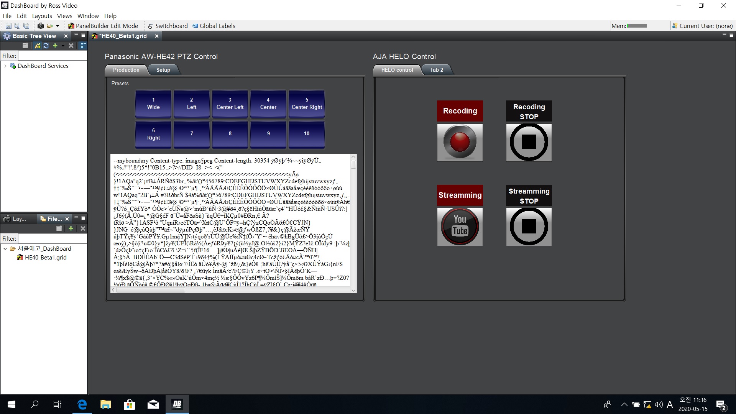
Task: Open the dropdown arrow beside the add icon
Action: click(x=63, y=46)
